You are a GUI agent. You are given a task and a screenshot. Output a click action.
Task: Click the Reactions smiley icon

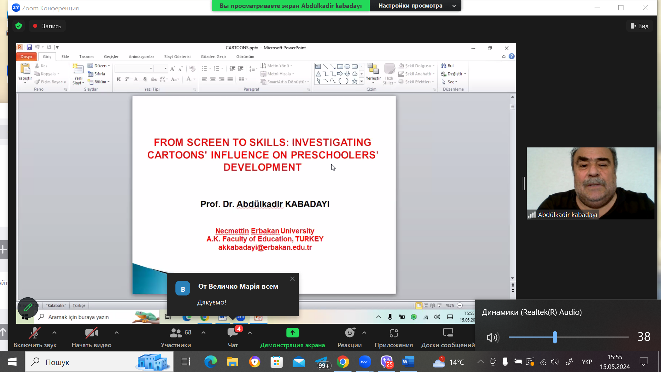(349, 333)
